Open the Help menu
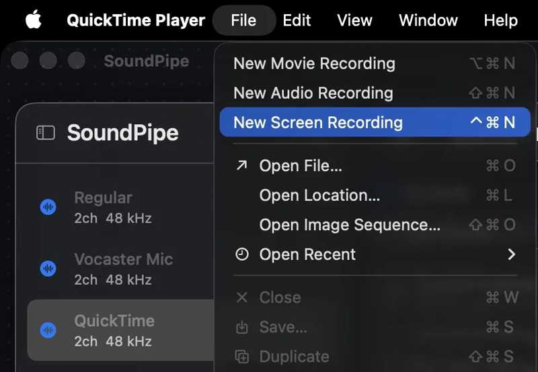This screenshot has width=538, height=372. tap(500, 20)
